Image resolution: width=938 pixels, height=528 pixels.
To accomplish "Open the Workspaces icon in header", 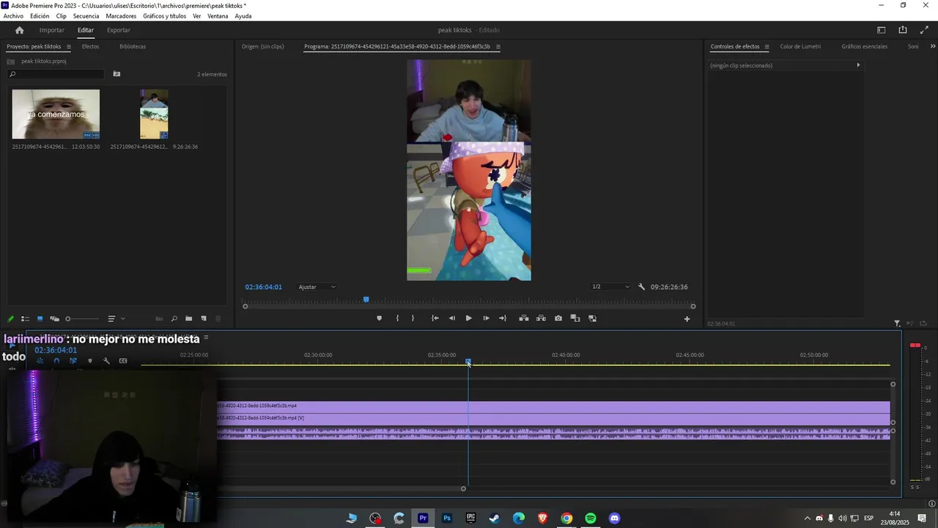I will pyautogui.click(x=882, y=30).
